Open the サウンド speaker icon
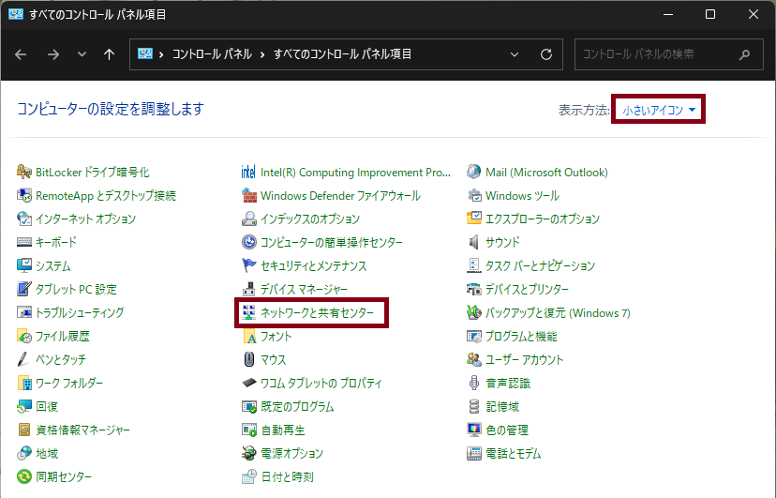The image size is (776, 498). pos(474,243)
